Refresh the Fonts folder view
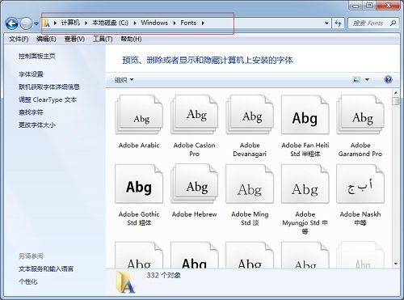 coord(338,23)
